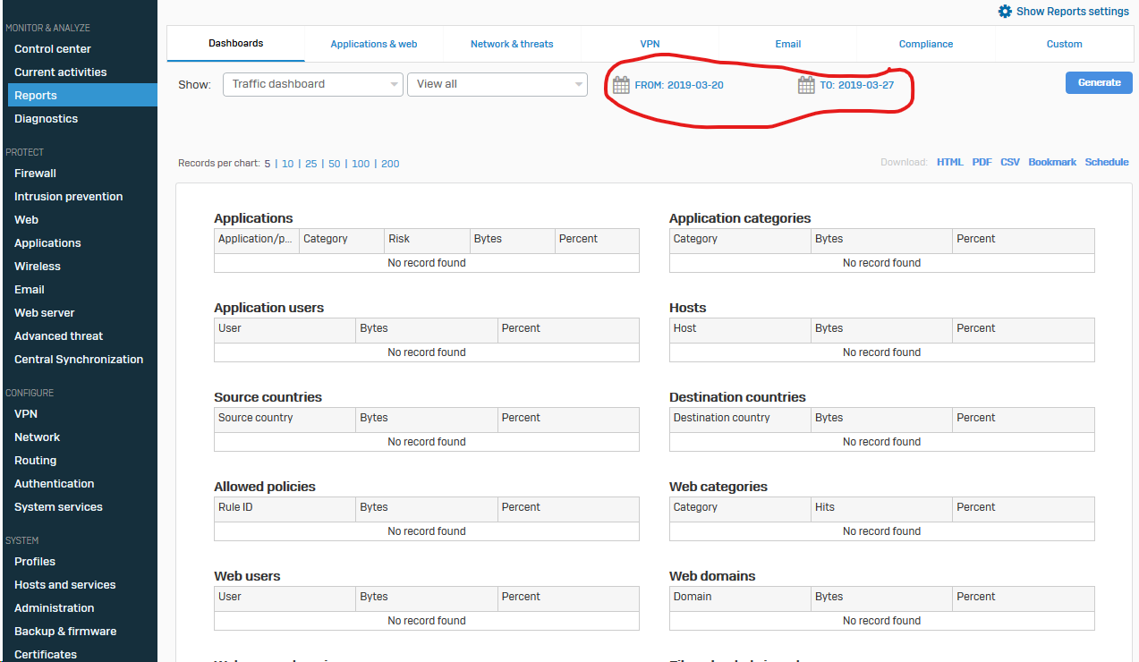Screen dimensions: 1139x662
Task: Open the Network & threats tab
Action: [x=512, y=44]
